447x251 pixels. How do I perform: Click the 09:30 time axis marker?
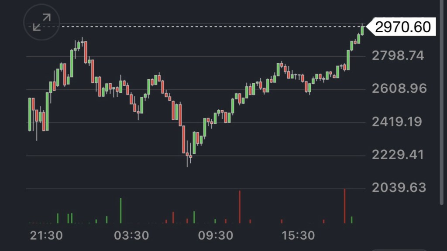point(215,236)
